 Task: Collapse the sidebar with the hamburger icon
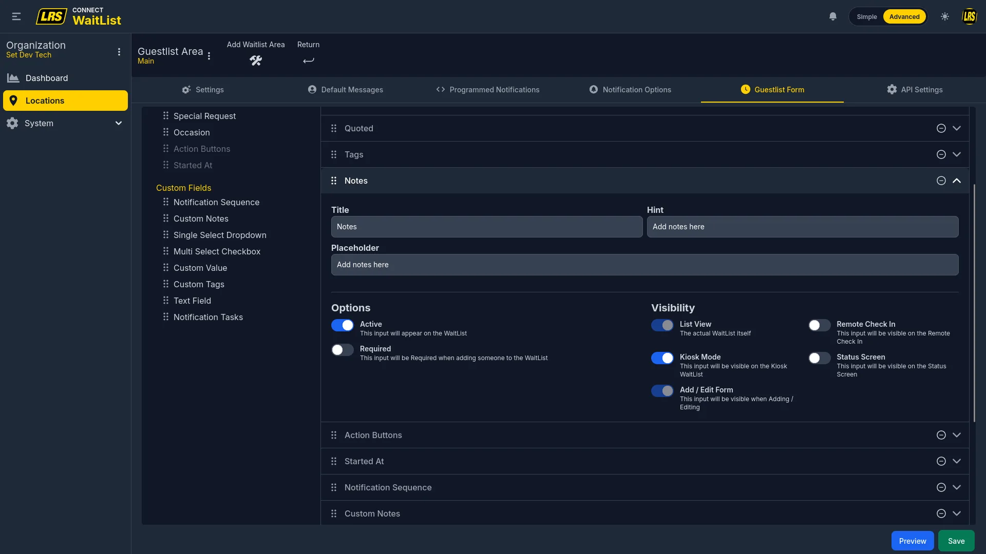point(16,16)
